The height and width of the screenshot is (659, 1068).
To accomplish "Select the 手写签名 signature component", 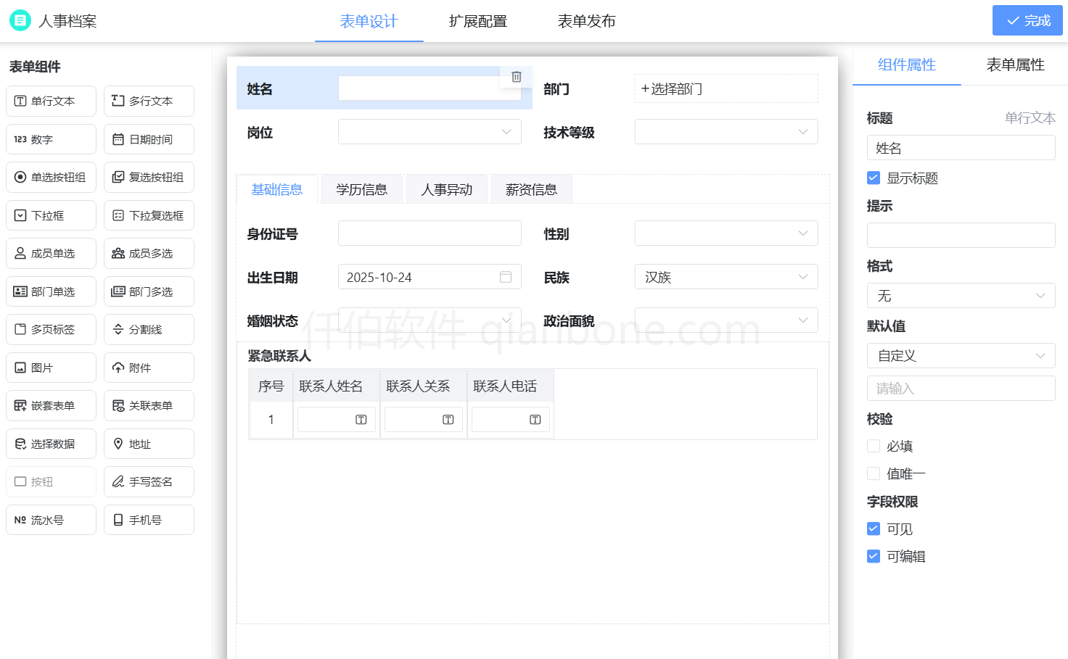I will [x=149, y=481].
